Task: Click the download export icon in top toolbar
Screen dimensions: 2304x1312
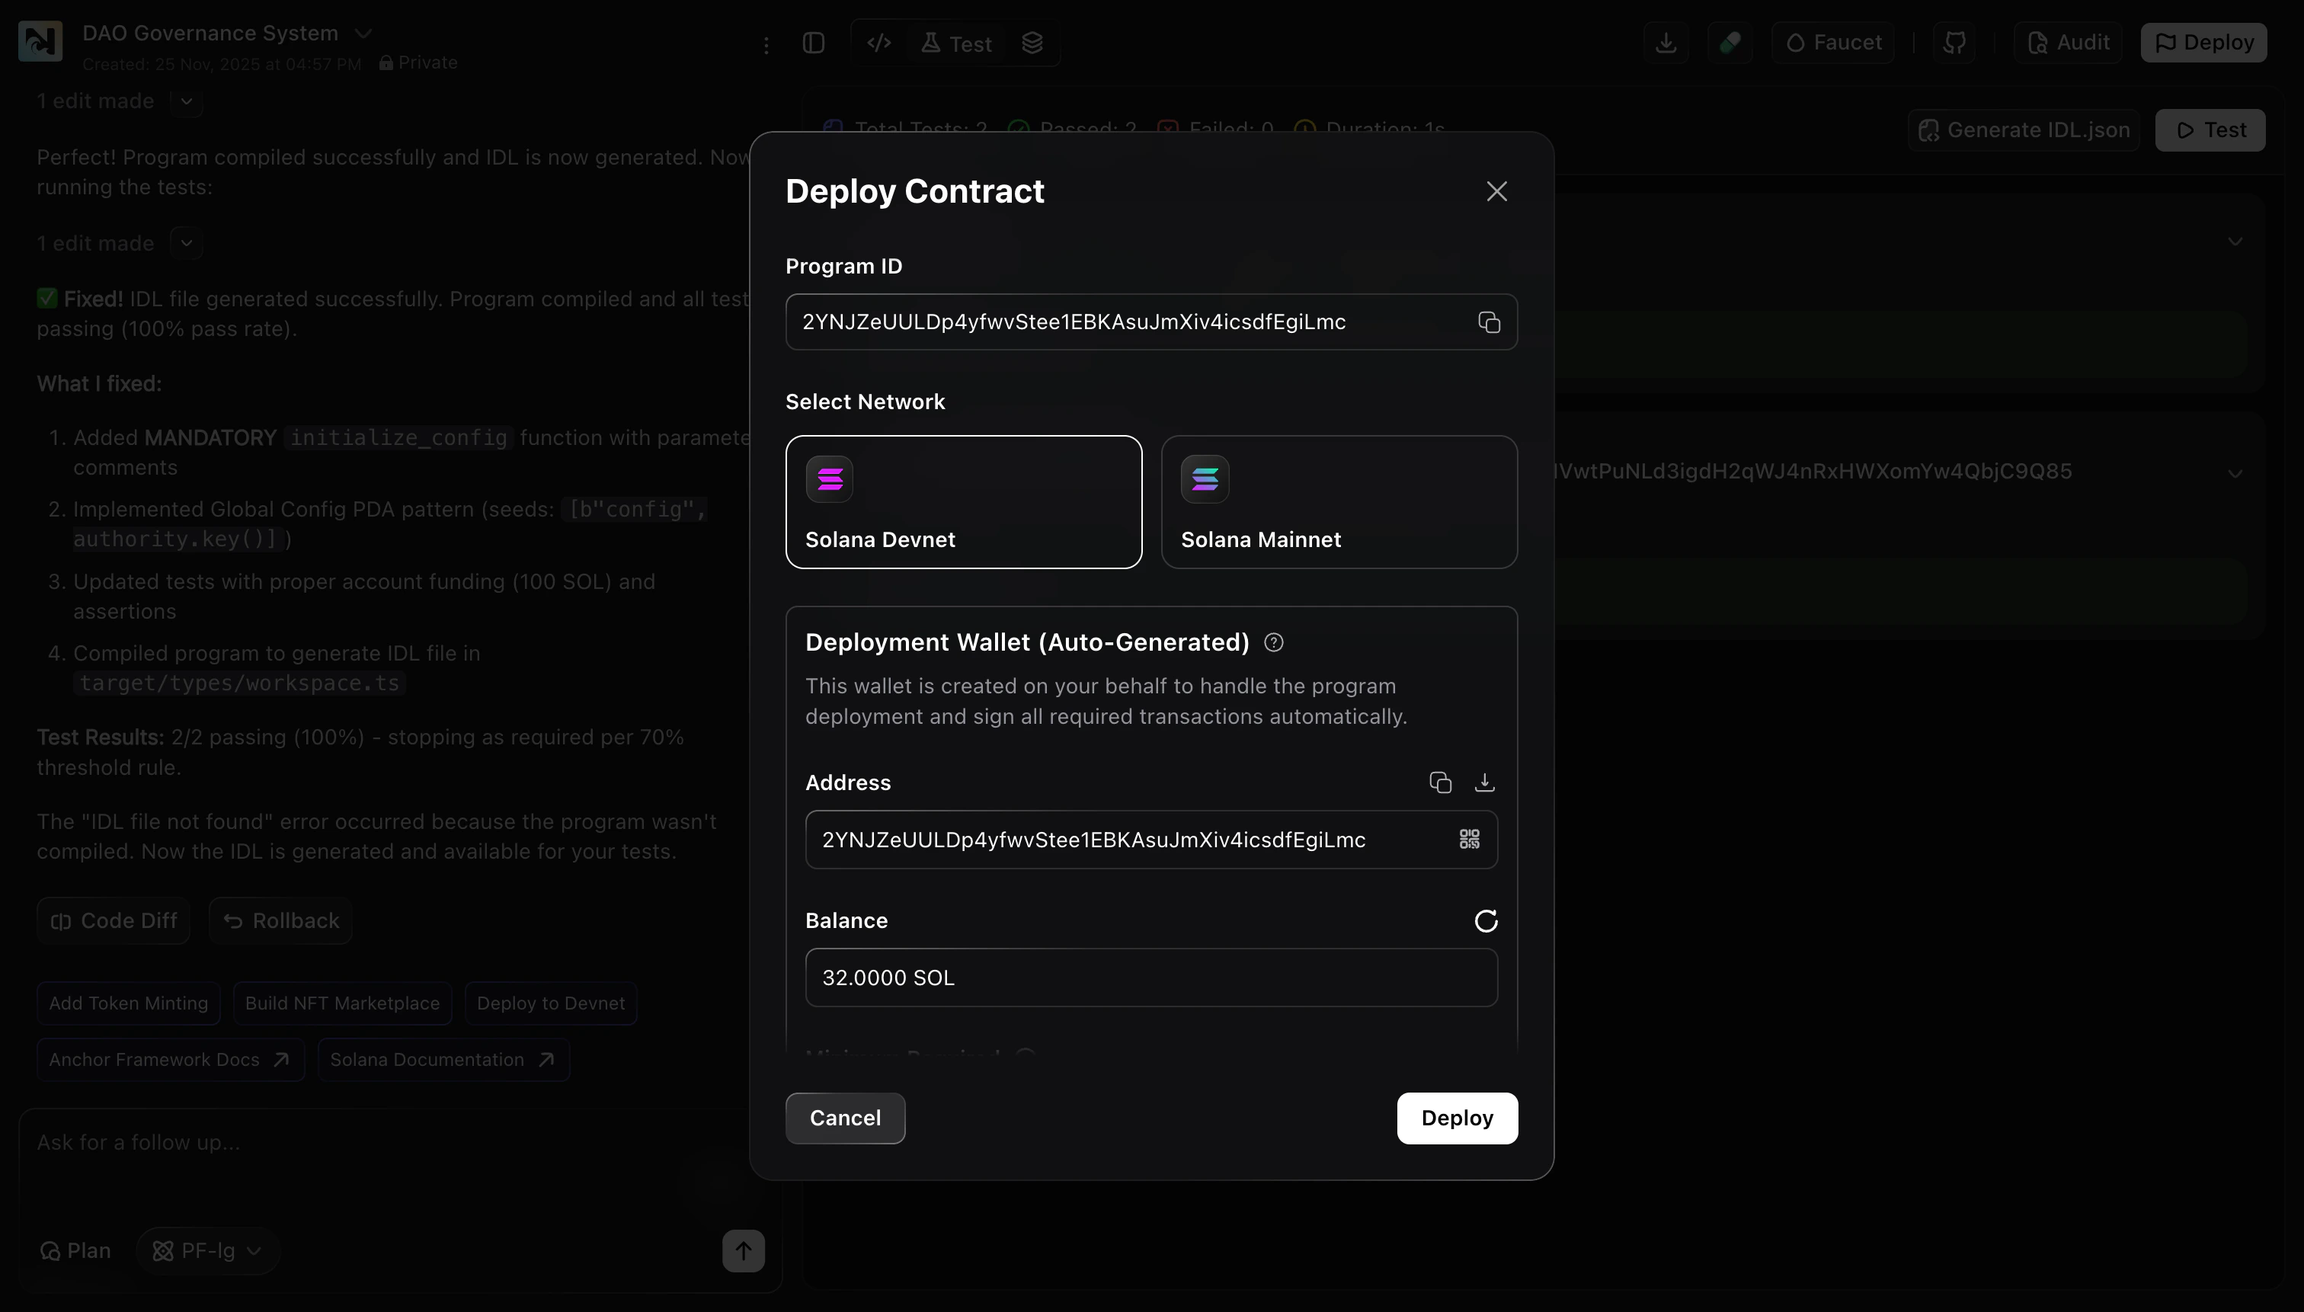Action: click(1666, 41)
